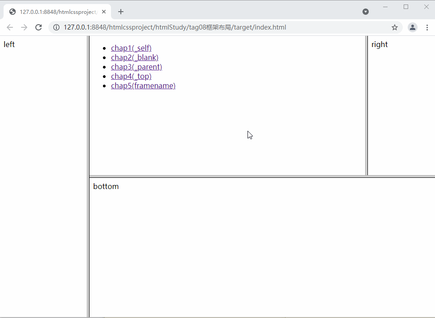Open chap1(_self) link
This screenshot has height=318, width=435.
(x=131, y=48)
